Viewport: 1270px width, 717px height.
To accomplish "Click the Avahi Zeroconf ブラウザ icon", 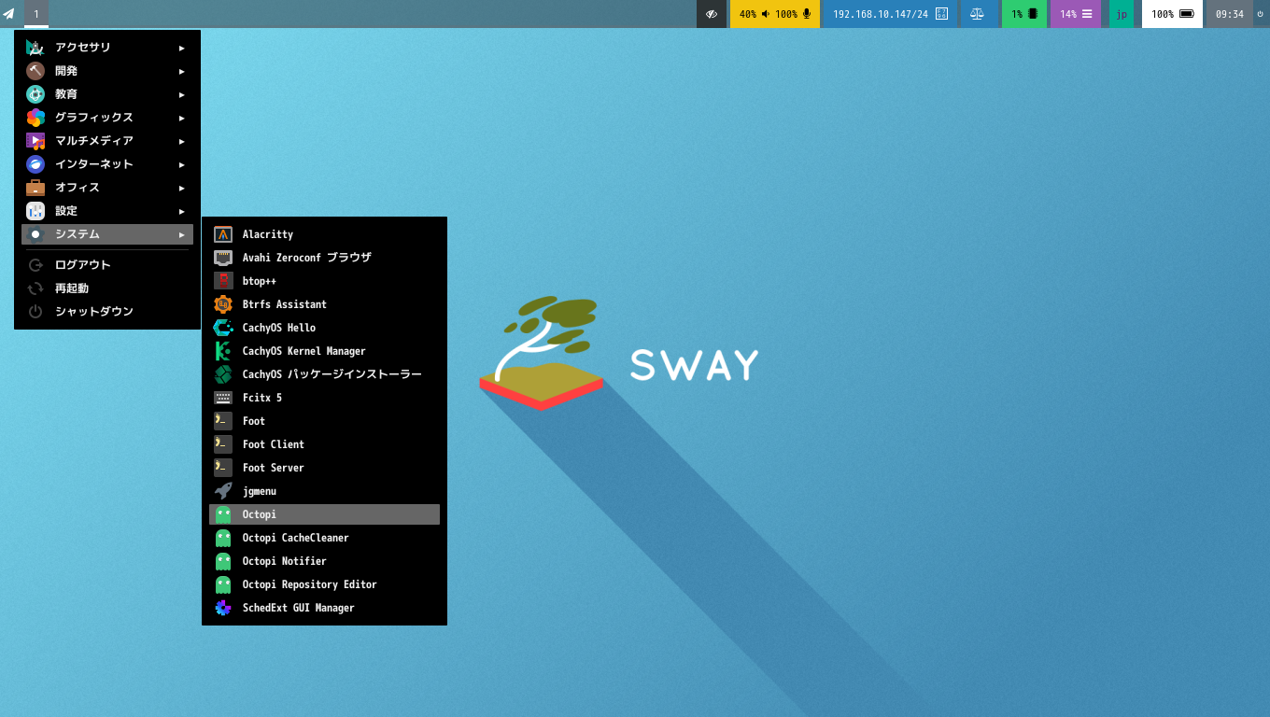I will click(223, 258).
